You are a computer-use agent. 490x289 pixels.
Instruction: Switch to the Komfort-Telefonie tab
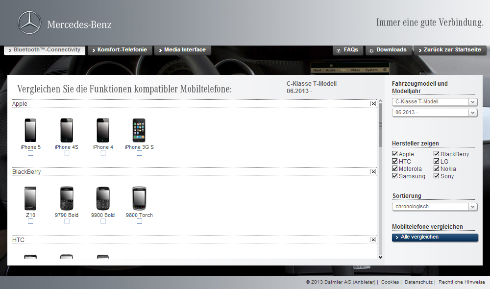coord(119,50)
